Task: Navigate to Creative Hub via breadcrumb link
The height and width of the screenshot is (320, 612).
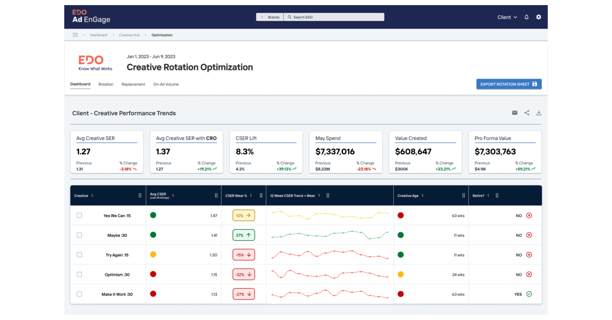Action: pyautogui.click(x=129, y=35)
